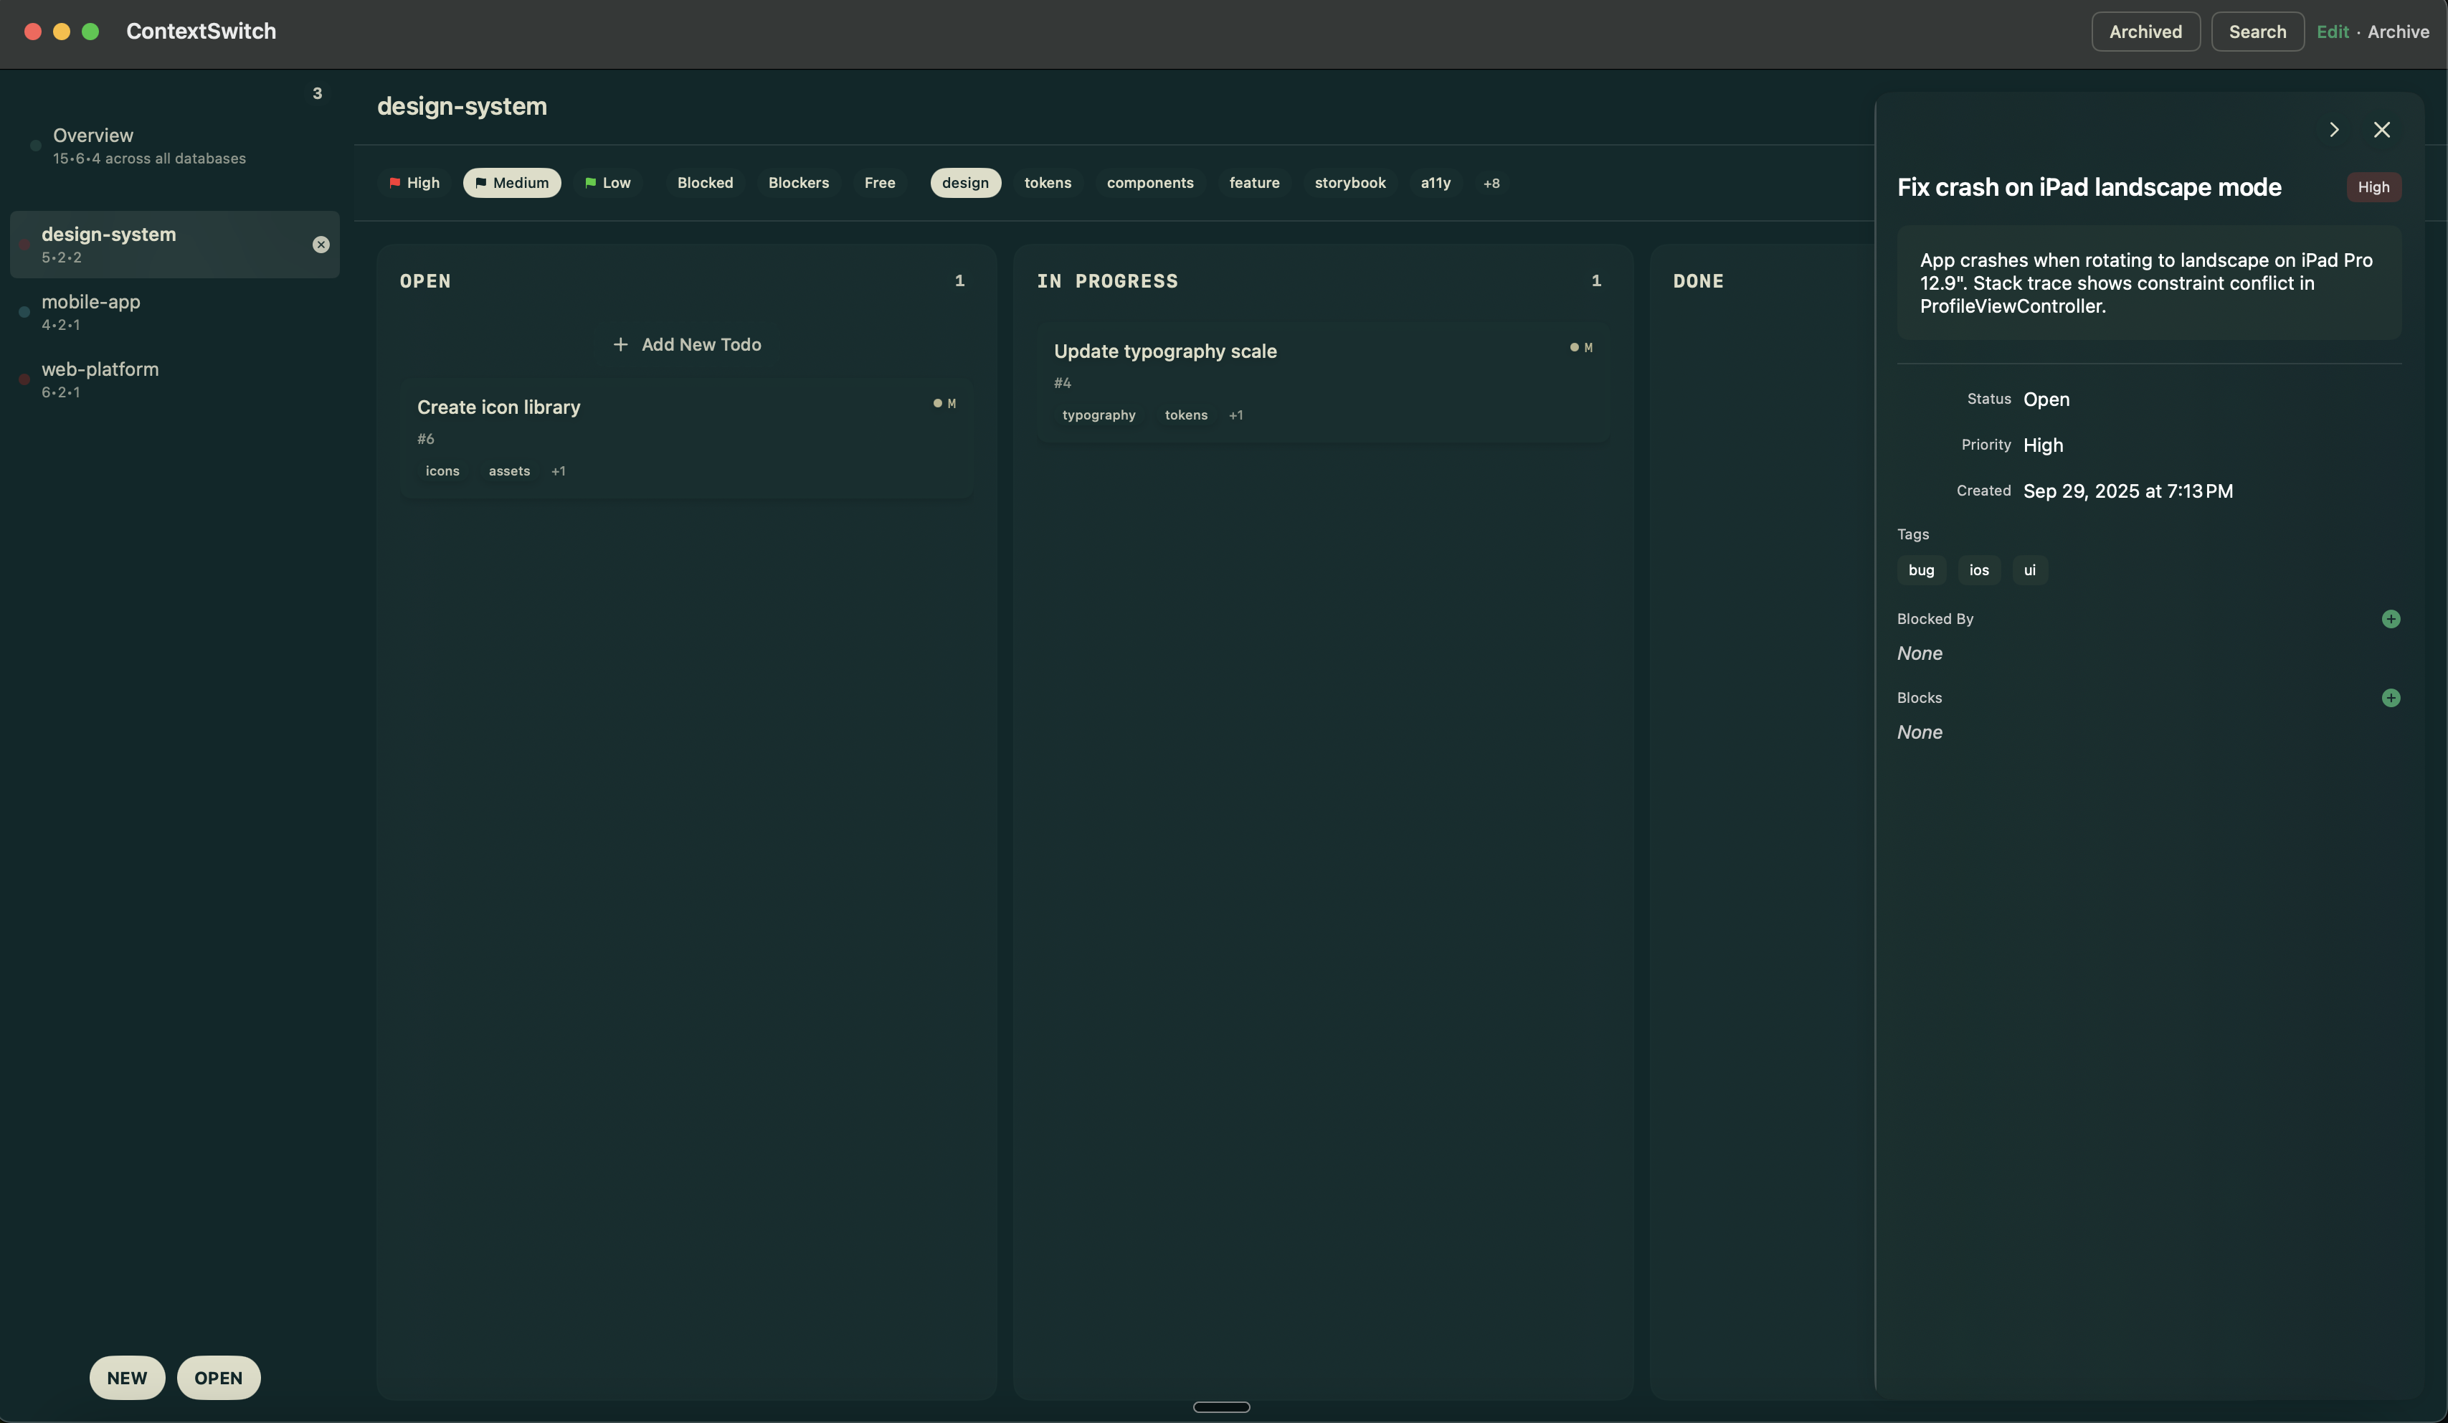Click the plus icon beside Blocked By

[x=2390, y=619]
